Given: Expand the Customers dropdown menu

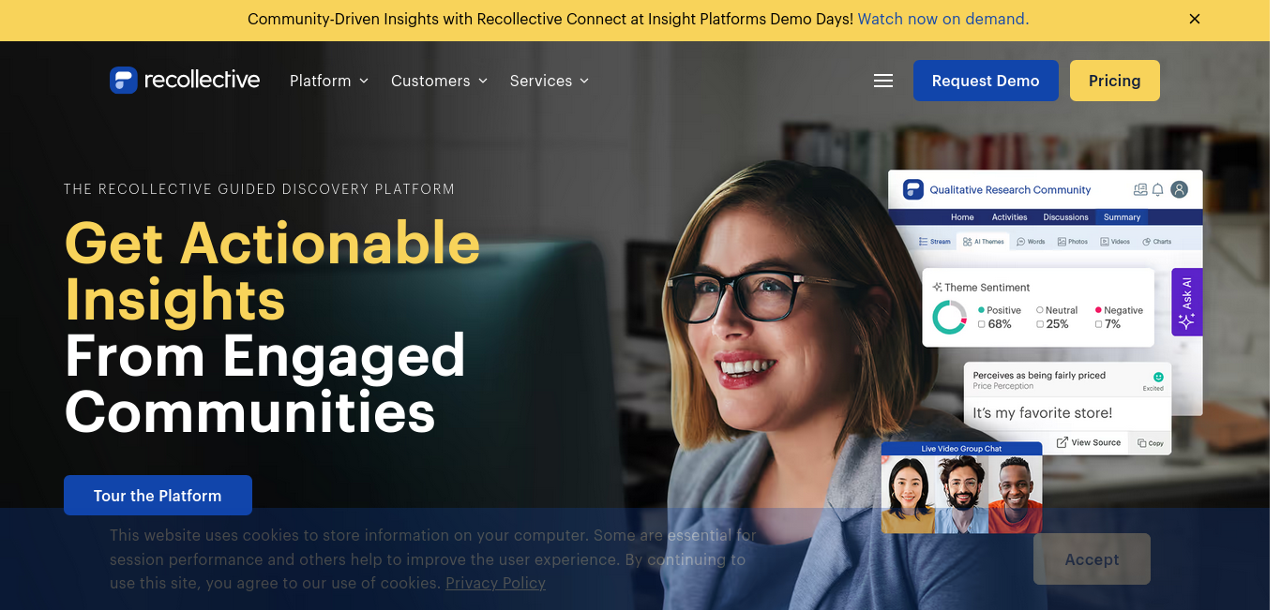Looking at the screenshot, I should point(440,81).
